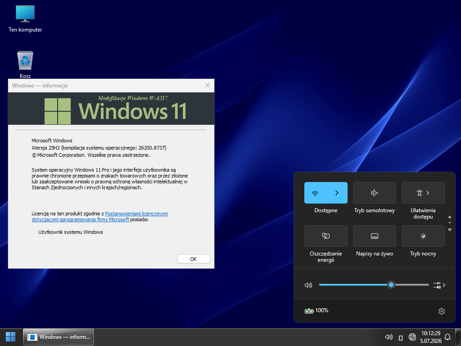
Task: Open the Start menu button
Action: (11, 337)
